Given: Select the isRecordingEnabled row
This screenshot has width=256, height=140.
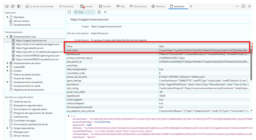Looking at the screenshot, I should pyautogui.click(x=158, y=69).
